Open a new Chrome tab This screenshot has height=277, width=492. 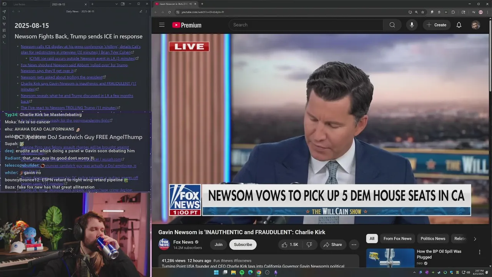tap(202, 4)
